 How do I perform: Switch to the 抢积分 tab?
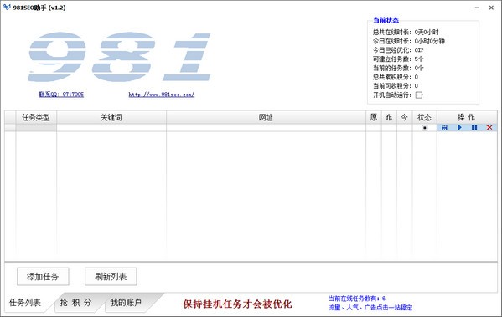75,302
